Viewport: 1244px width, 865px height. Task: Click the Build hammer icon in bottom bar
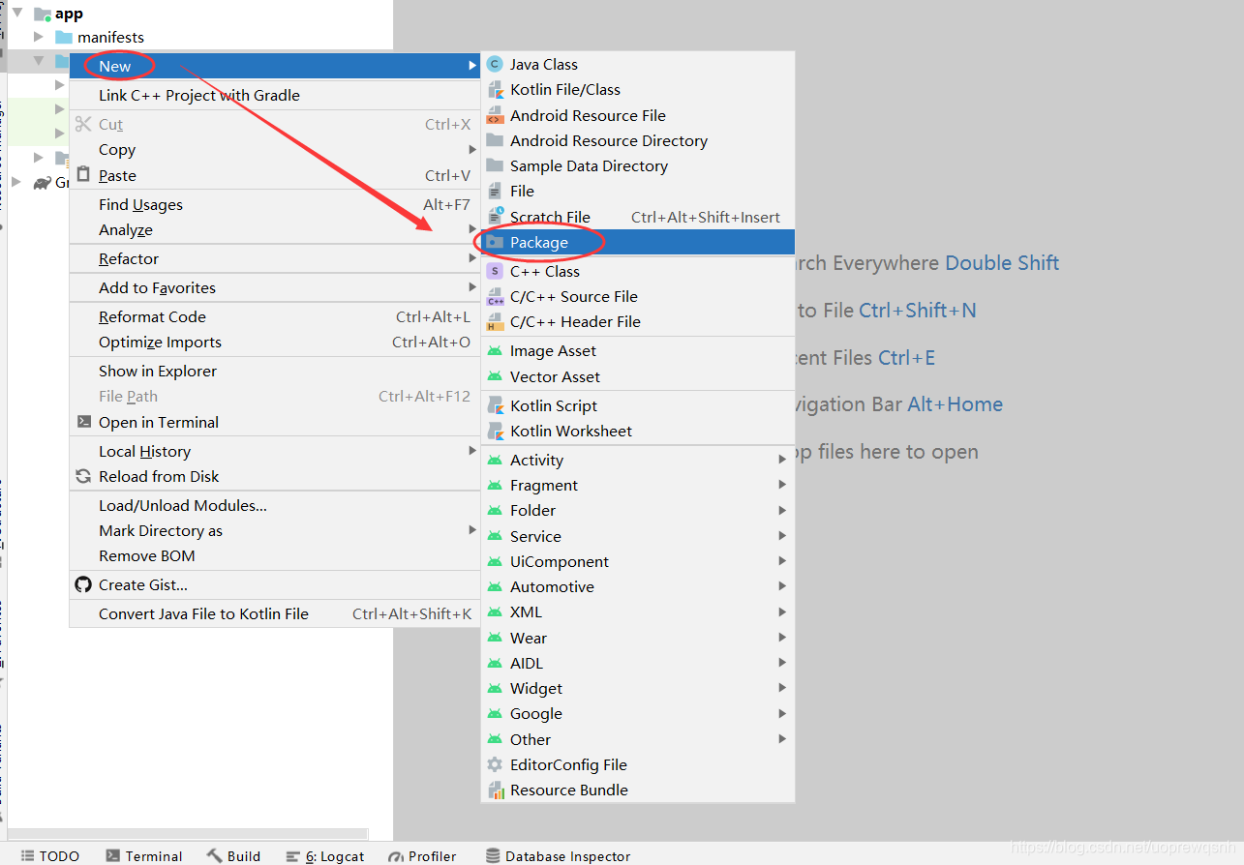point(215,856)
